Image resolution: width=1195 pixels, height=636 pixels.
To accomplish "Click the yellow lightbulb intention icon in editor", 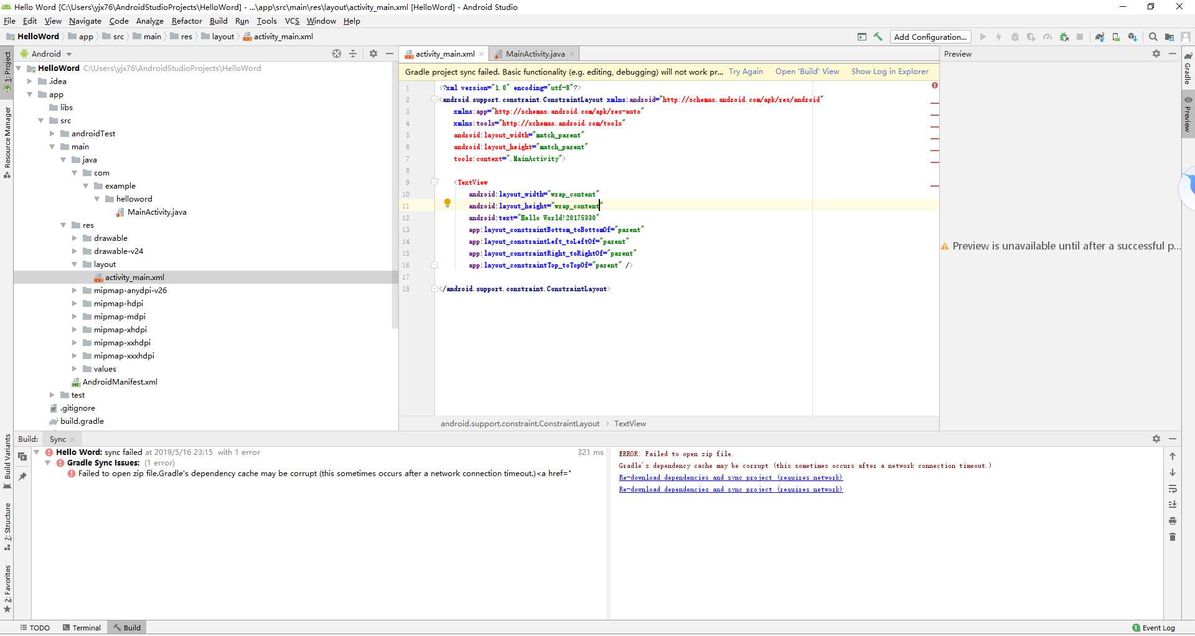I will point(447,203).
